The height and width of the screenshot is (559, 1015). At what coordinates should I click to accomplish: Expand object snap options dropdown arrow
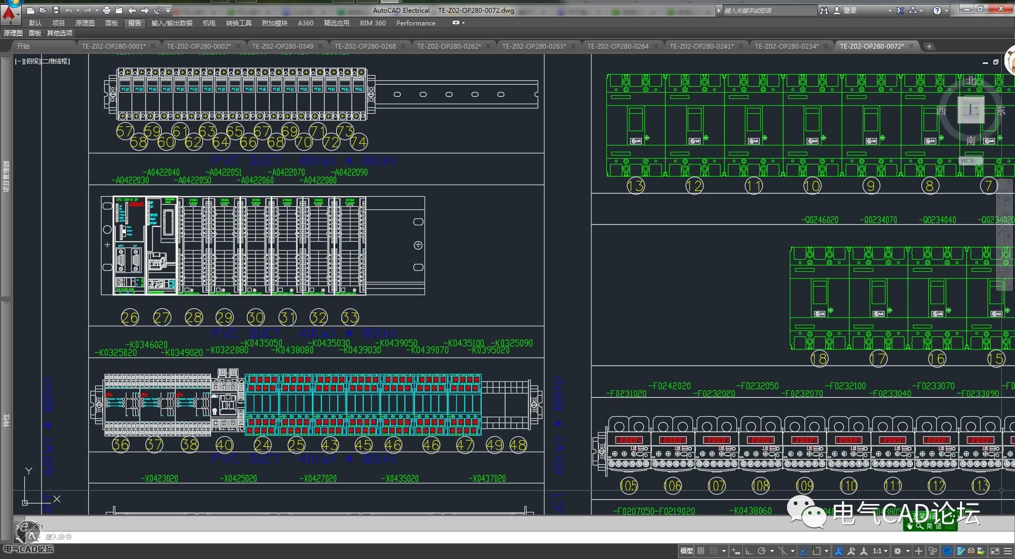(x=826, y=551)
